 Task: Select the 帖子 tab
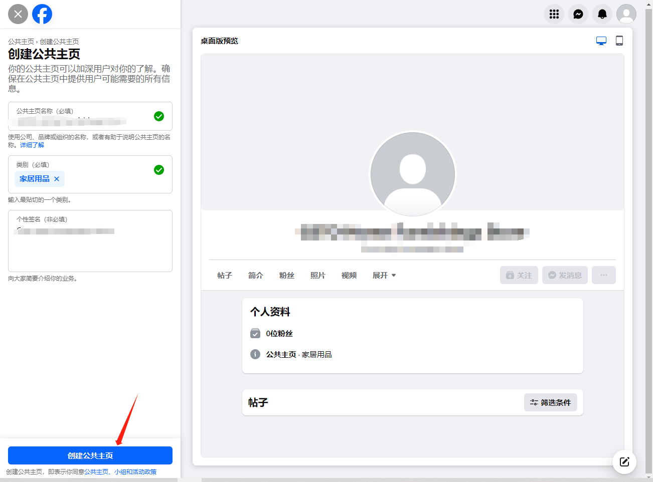pos(225,276)
